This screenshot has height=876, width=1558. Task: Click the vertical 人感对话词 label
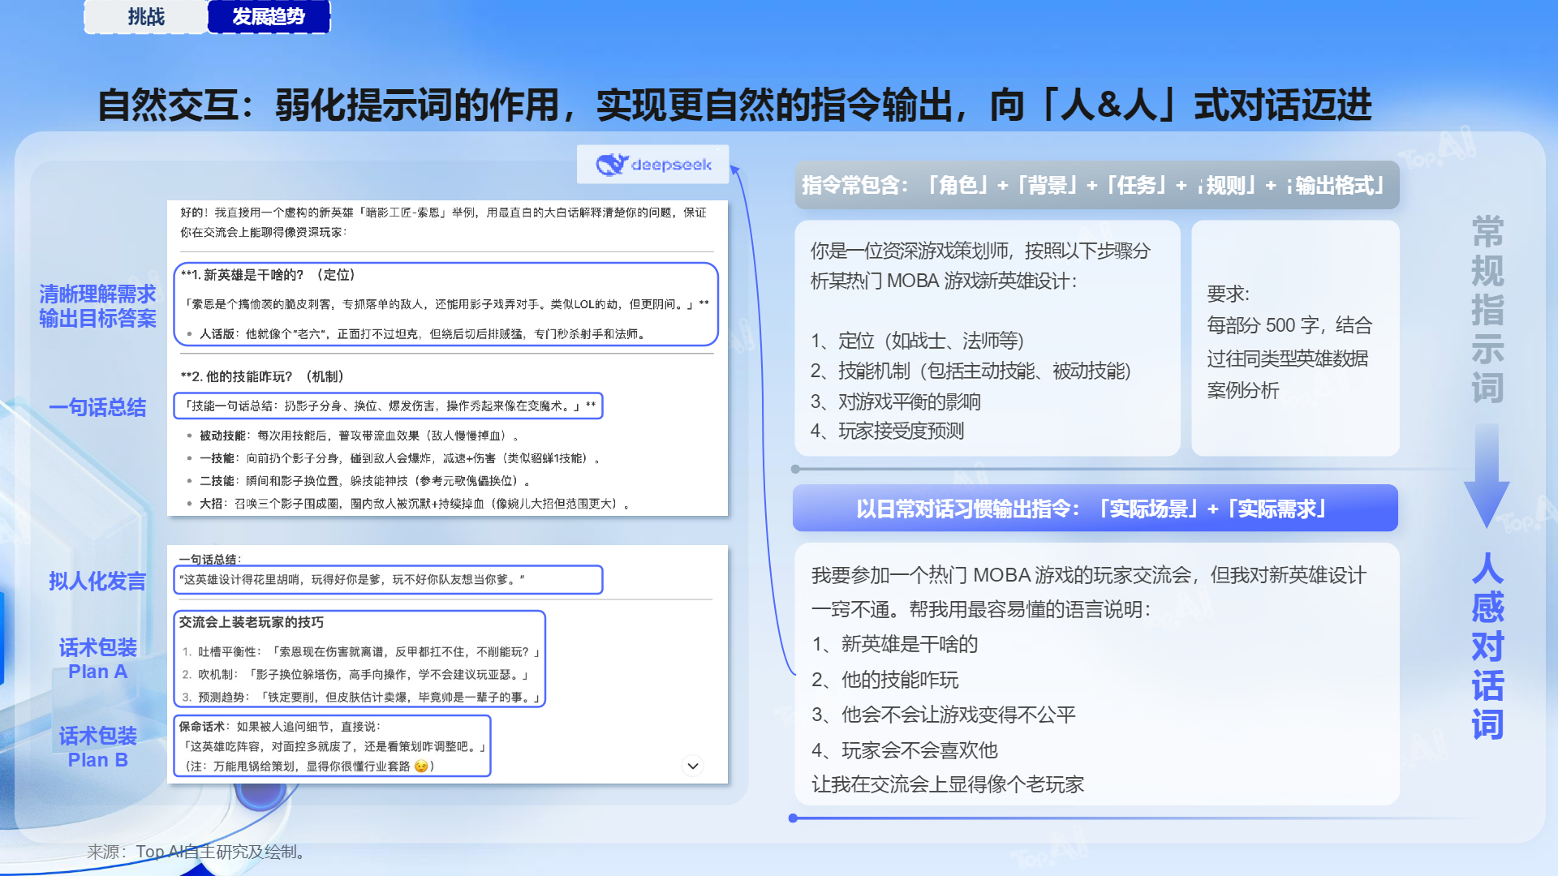1487,646
